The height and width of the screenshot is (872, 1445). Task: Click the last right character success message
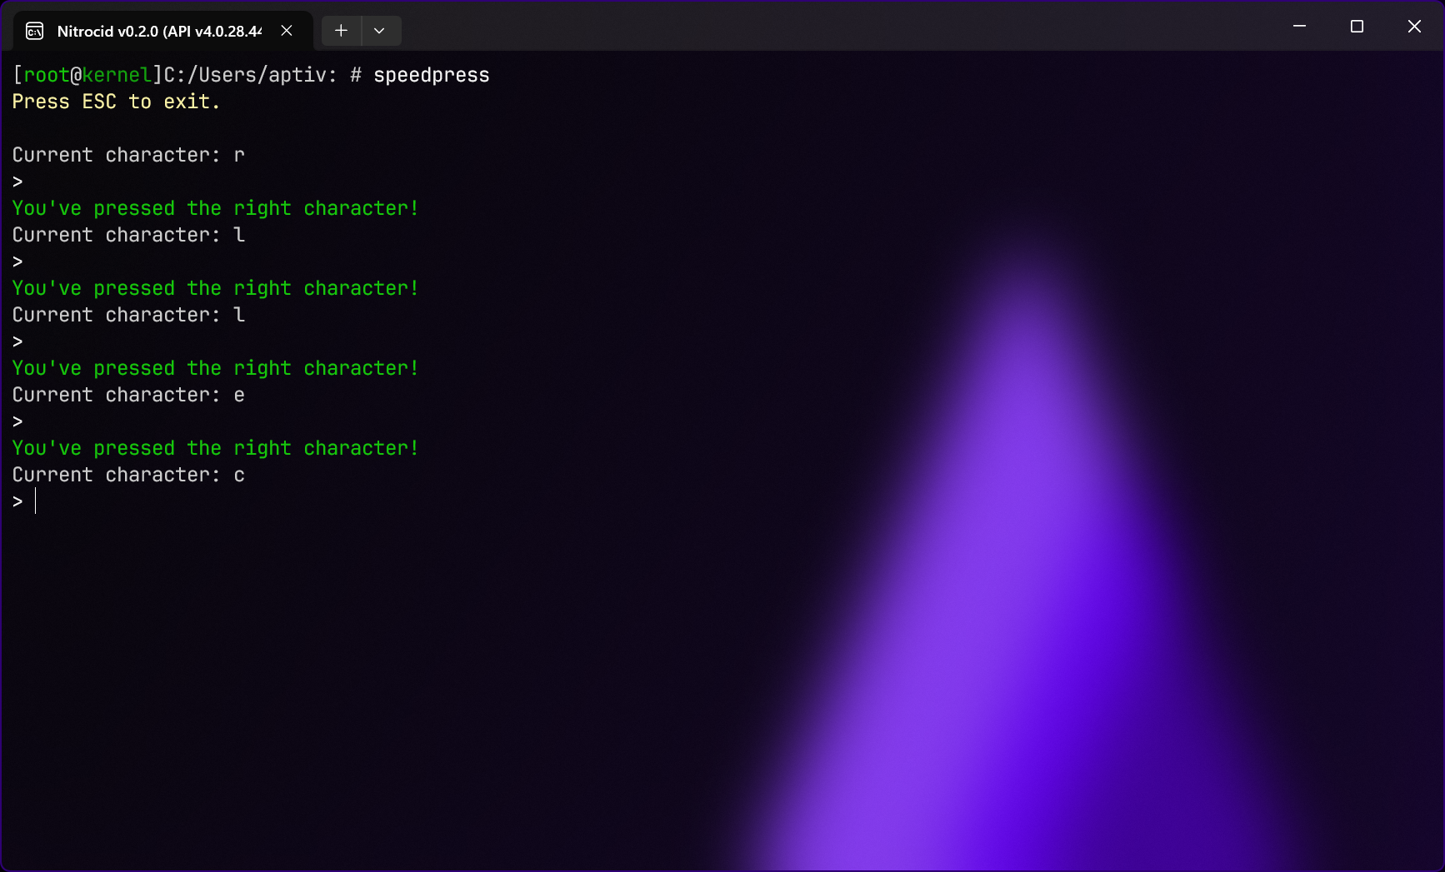[x=215, y=448]
